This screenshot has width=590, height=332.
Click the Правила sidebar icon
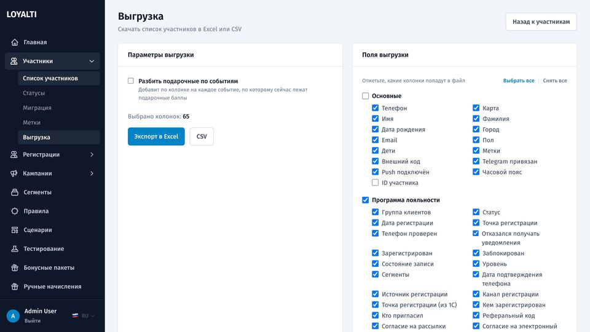15,211
